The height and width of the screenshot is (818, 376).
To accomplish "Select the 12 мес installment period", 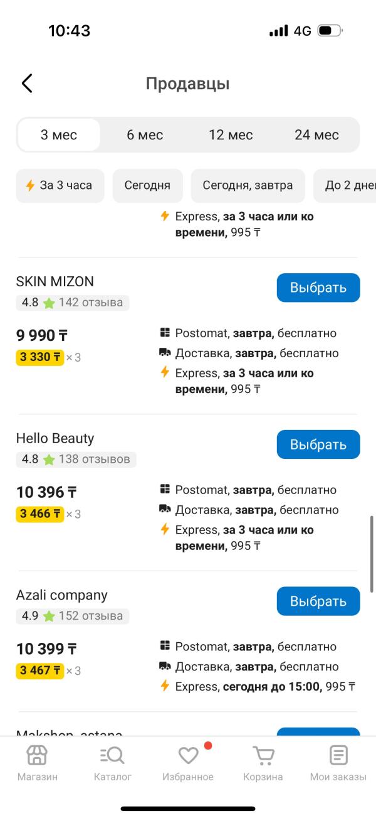I will click(x=231, y=134).
